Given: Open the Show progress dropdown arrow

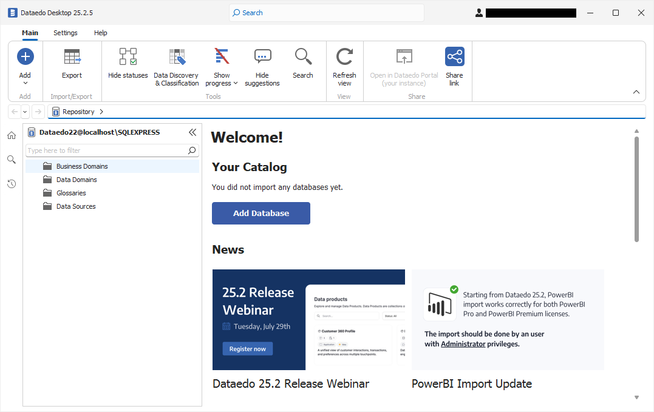Looking at the screenshot, I should coord(236,83).
